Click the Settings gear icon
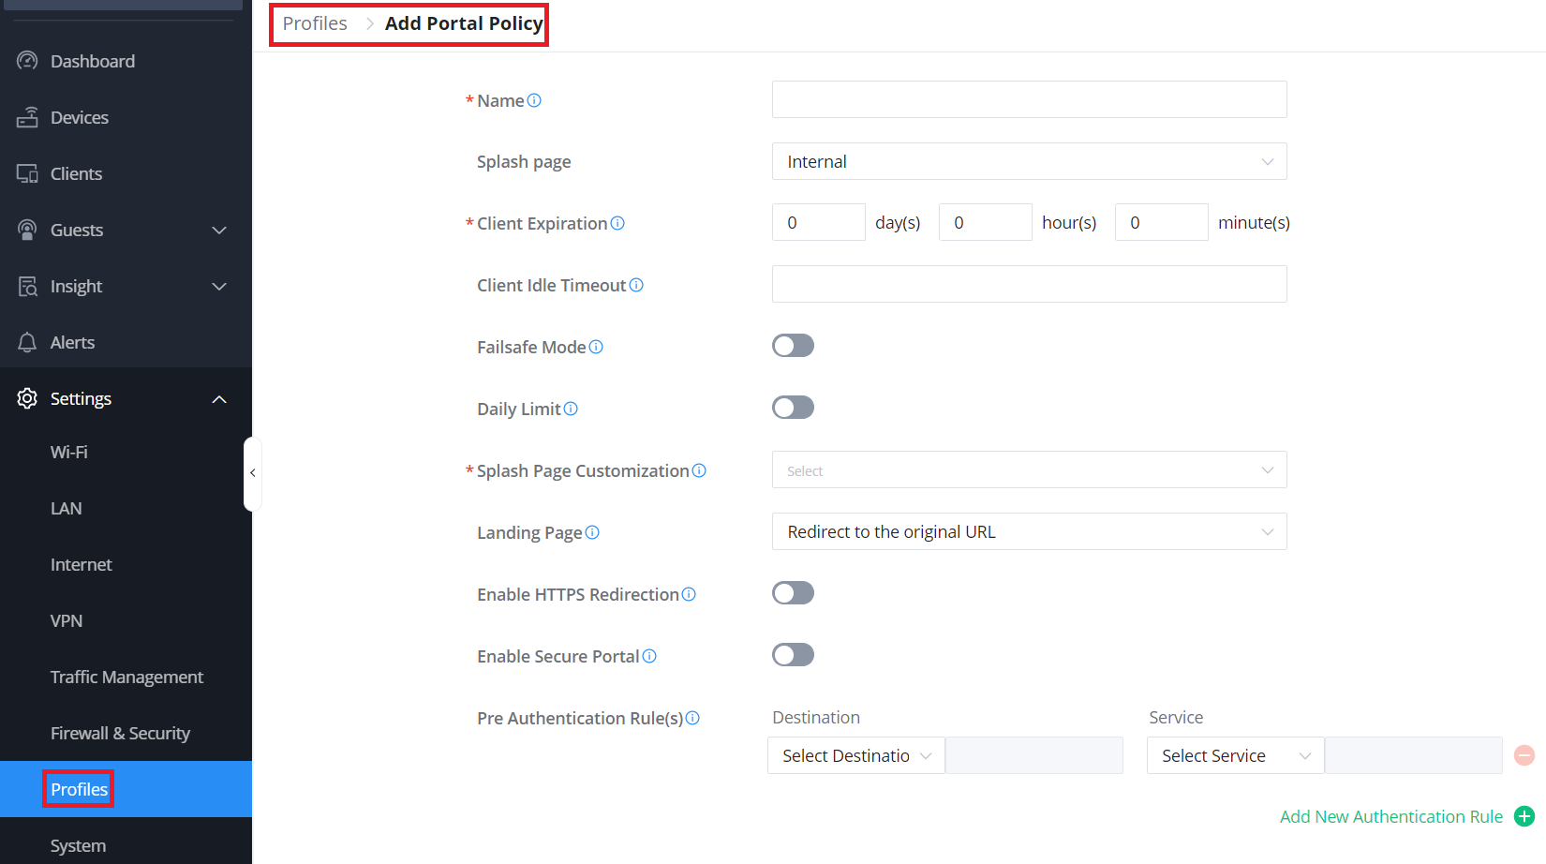The width and height of the screenshot is (1546, 864). [x=27, y=397]
